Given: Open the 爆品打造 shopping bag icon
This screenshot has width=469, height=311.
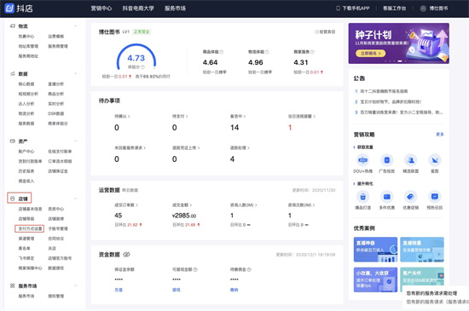Looking at the screenshot, I should point(362,197).
